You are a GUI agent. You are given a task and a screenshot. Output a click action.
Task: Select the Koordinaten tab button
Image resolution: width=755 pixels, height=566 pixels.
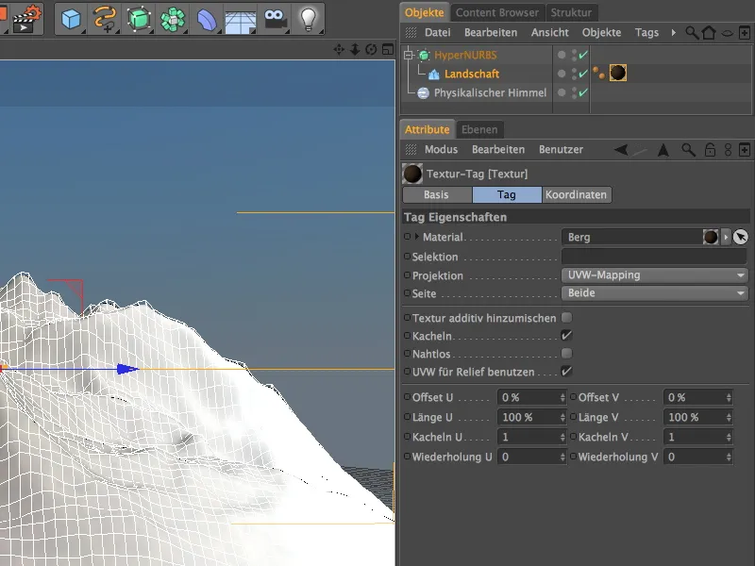[577, 194]
